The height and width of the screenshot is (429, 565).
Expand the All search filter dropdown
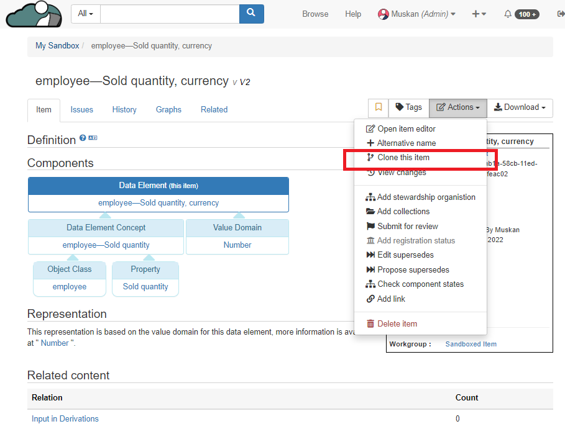[x=86, y=14]
